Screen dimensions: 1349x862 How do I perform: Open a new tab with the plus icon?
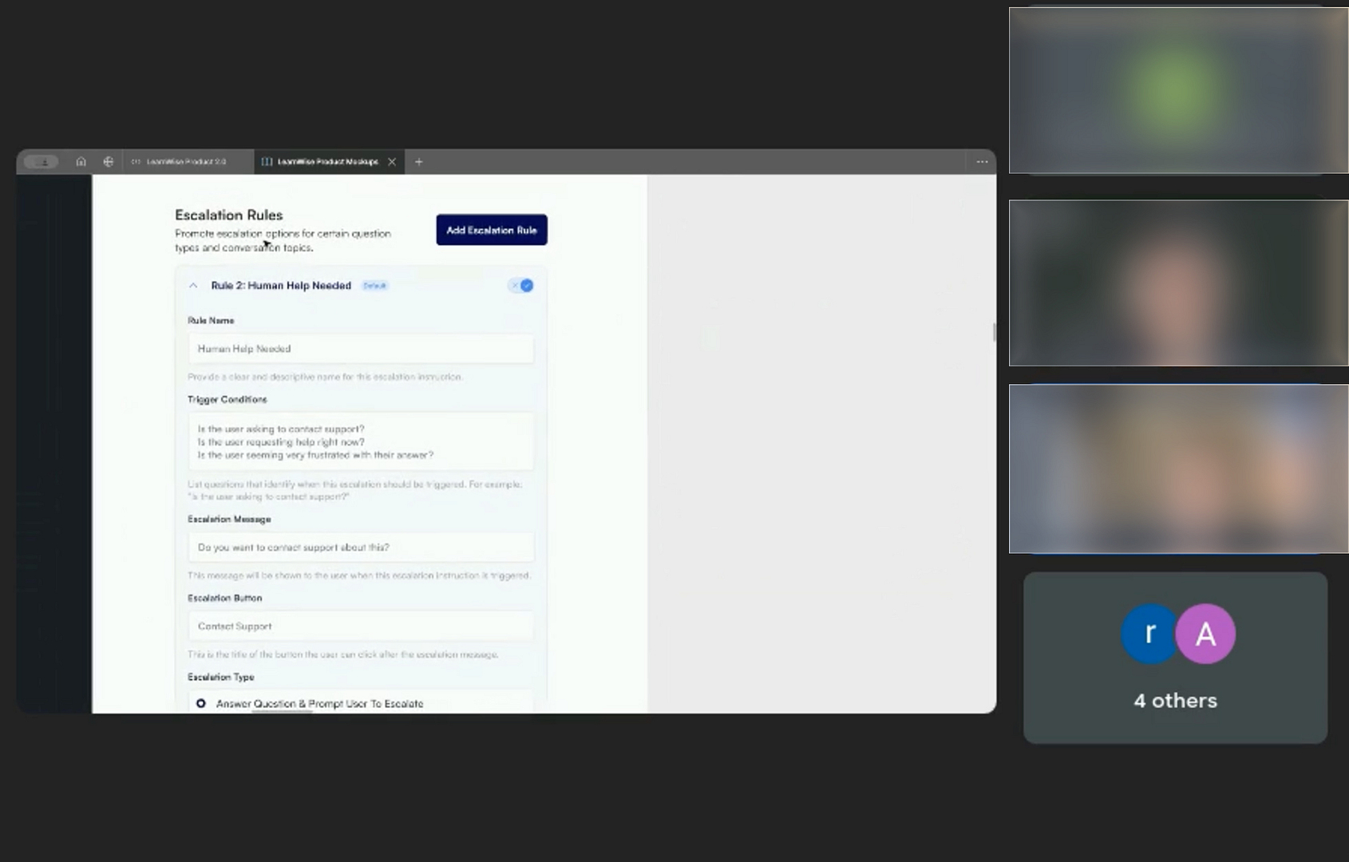coord(418,162)
